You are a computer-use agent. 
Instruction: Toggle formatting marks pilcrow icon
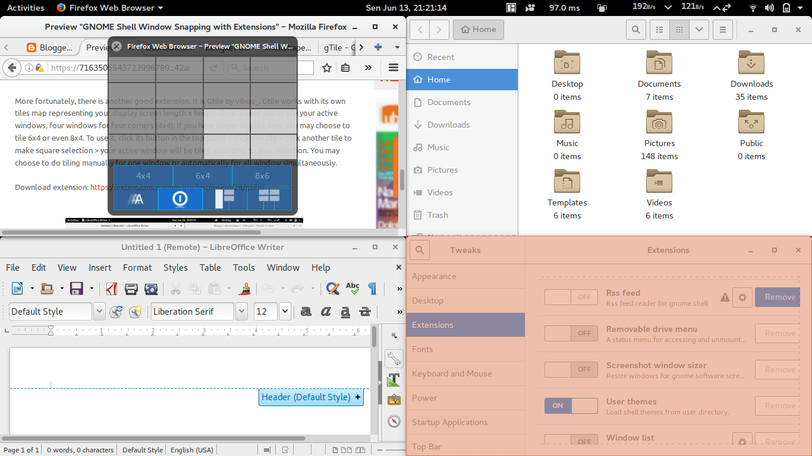(x=373, y=289)
